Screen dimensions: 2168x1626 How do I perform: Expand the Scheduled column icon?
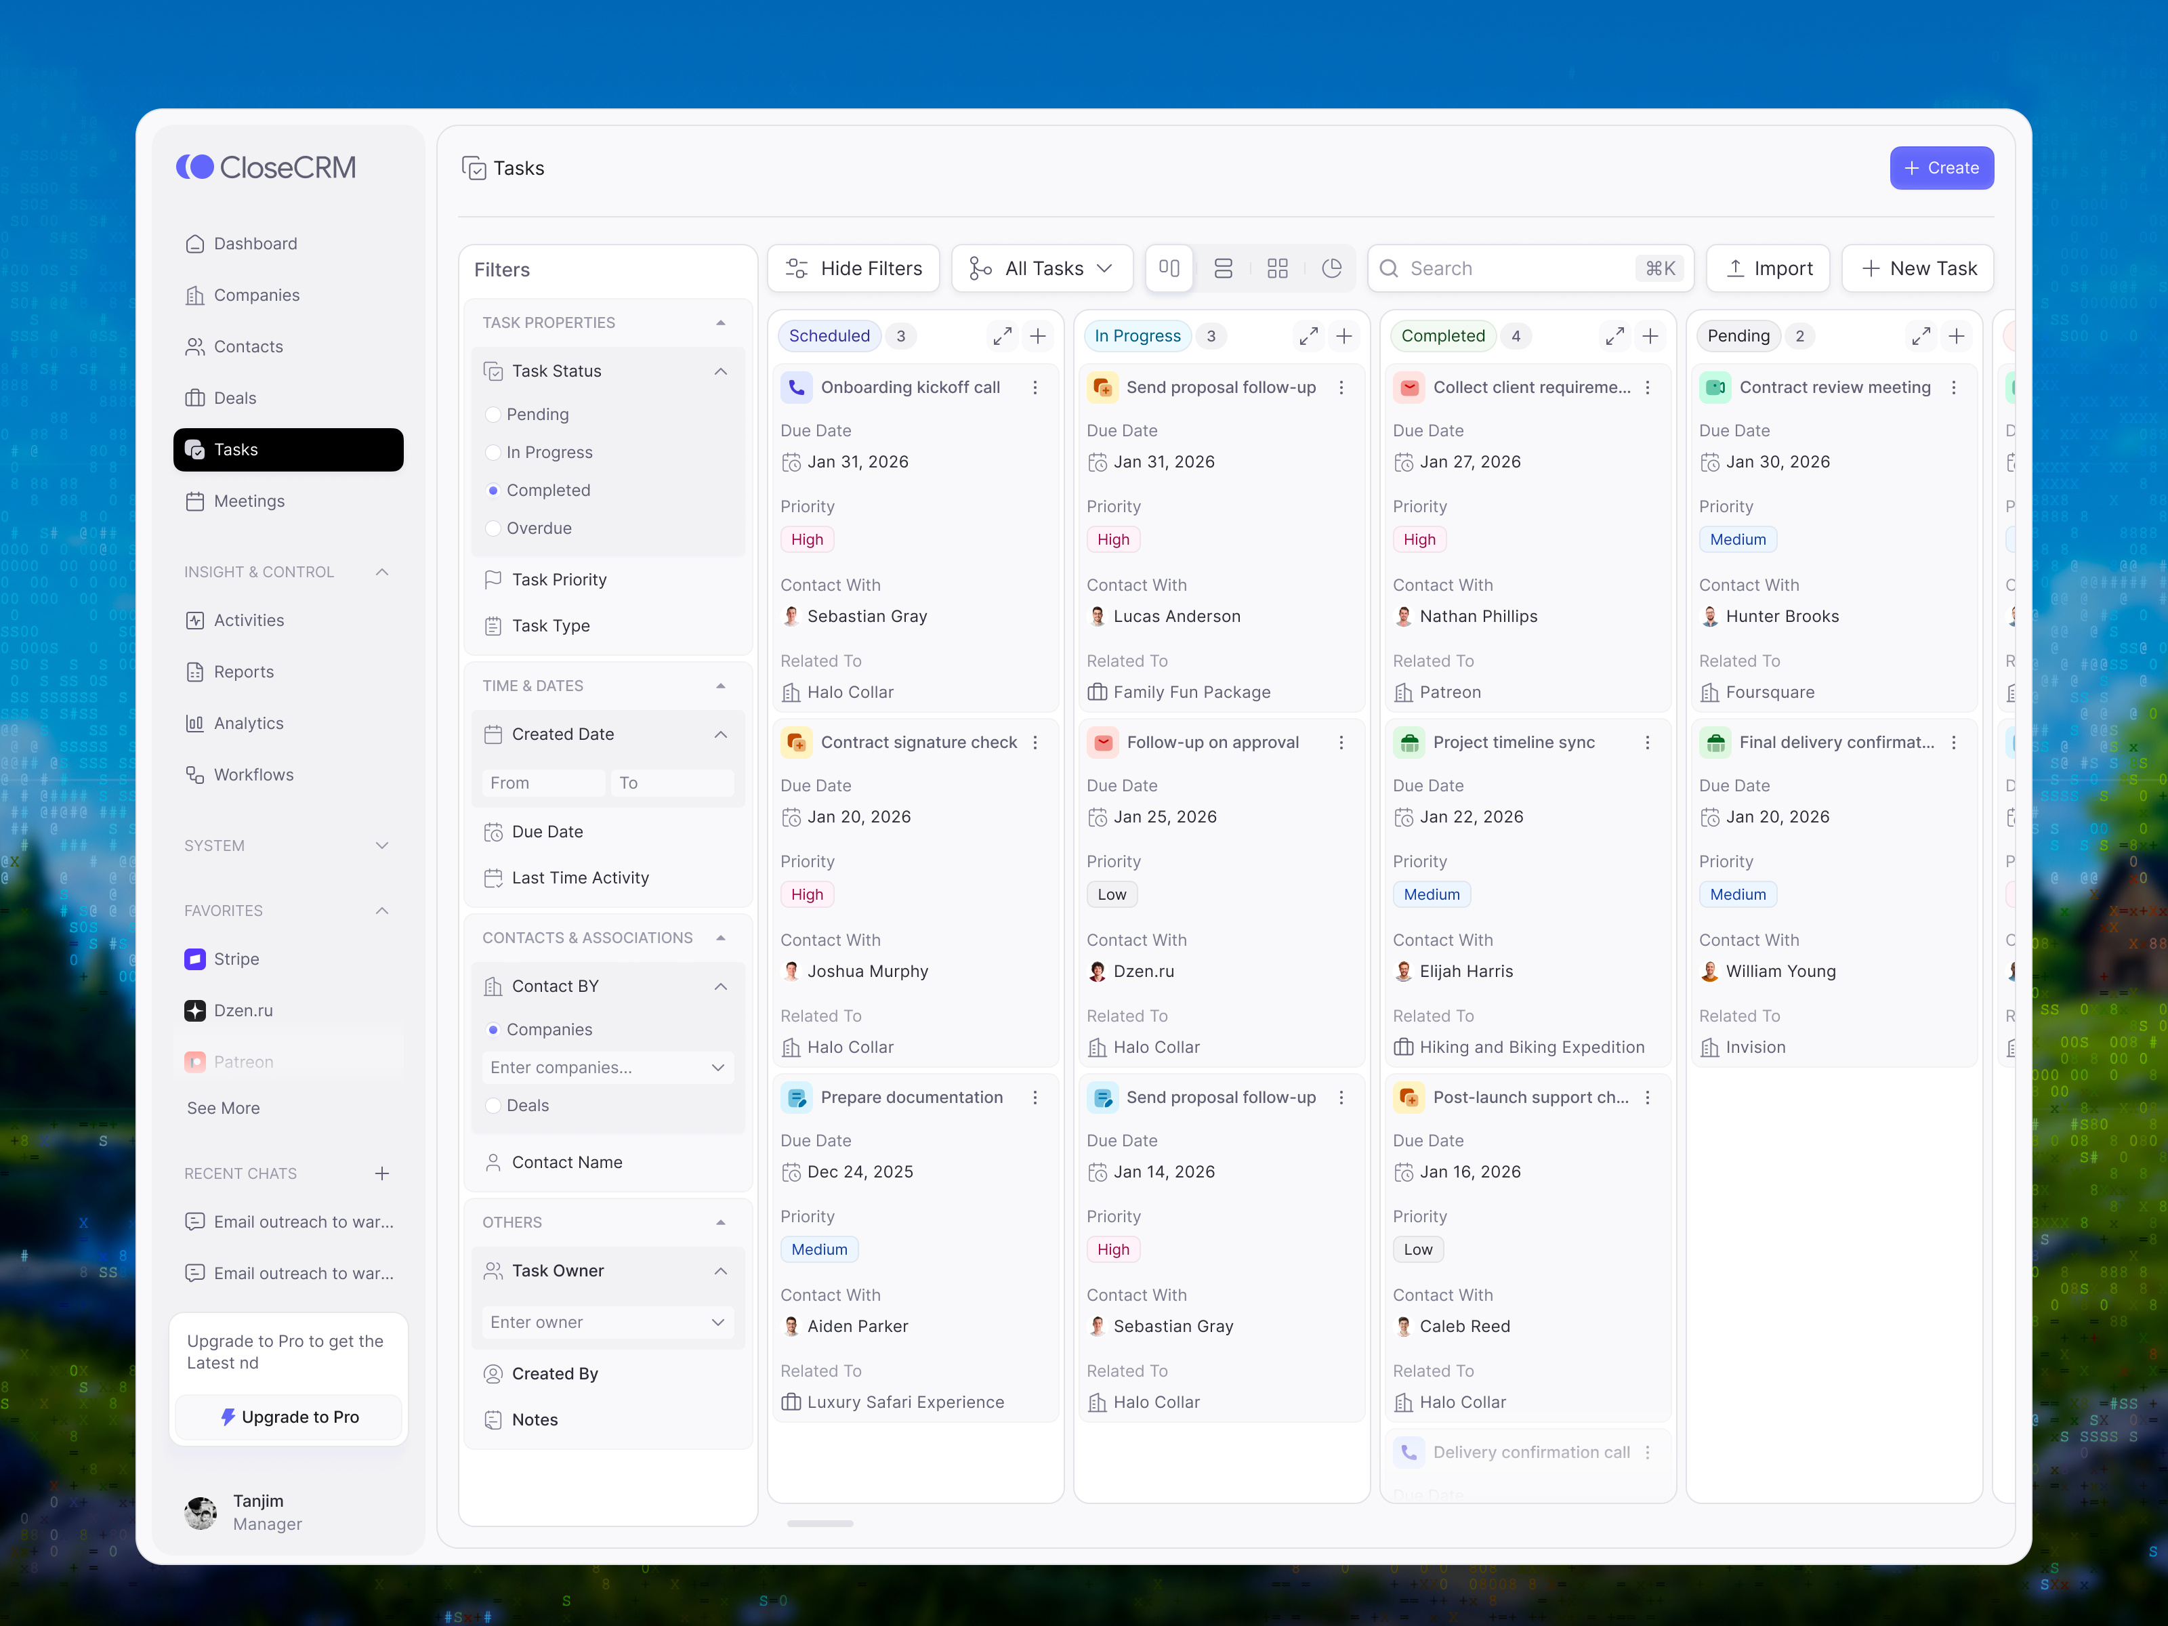tap(1001, 336)
